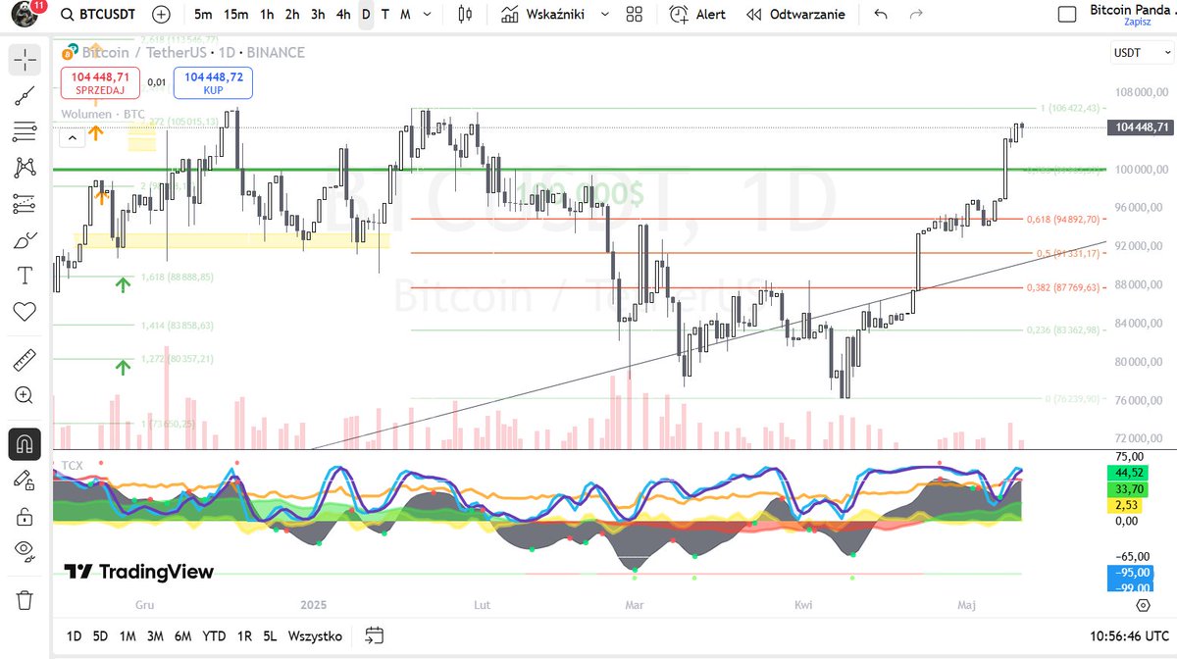
Task: Click the TCX indicator title
Action: [x=72, y=464]
